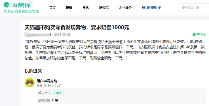The width and height of the screenshot is (209, 106).
Task: Open the 首页 nav tab
Action: point(52,8)
